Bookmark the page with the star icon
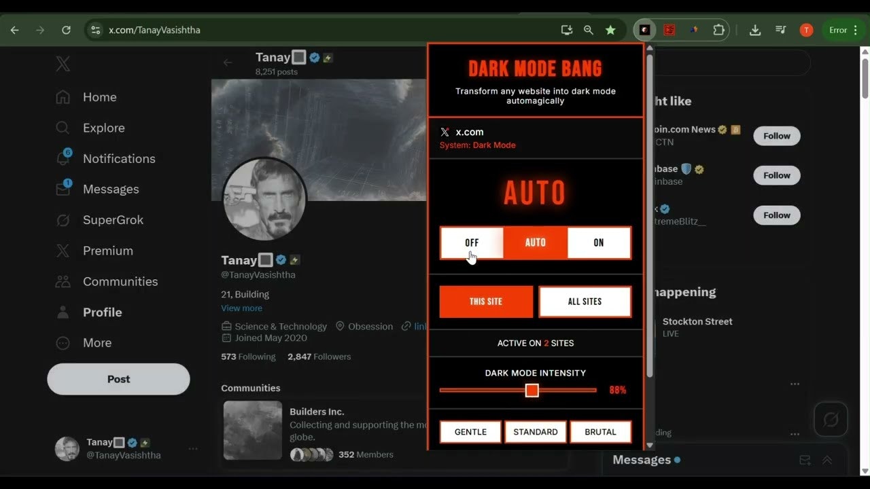 [x=610, y=30]
